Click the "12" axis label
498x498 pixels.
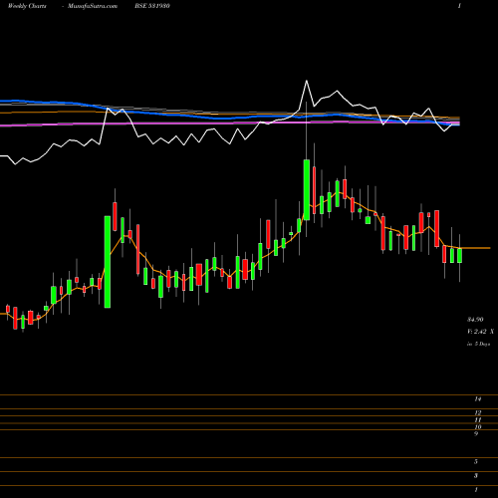[x=478, y=413]
